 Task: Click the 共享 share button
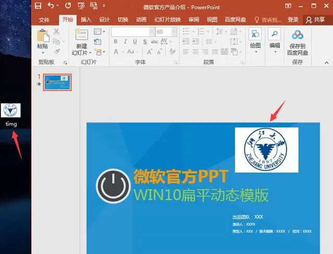(x=316, y=20)
